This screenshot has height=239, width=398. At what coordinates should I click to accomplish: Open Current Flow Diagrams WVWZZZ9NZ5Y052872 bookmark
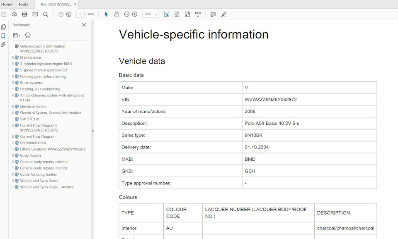click(39, 128)
